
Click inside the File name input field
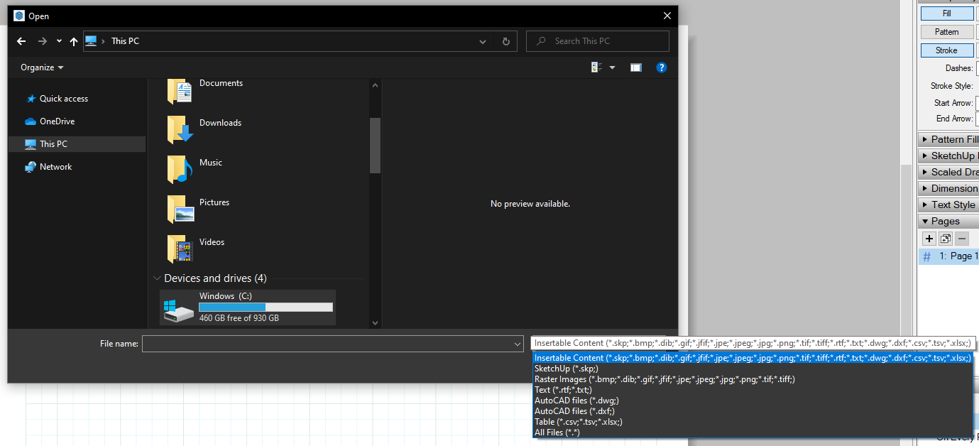pos(332,343)
